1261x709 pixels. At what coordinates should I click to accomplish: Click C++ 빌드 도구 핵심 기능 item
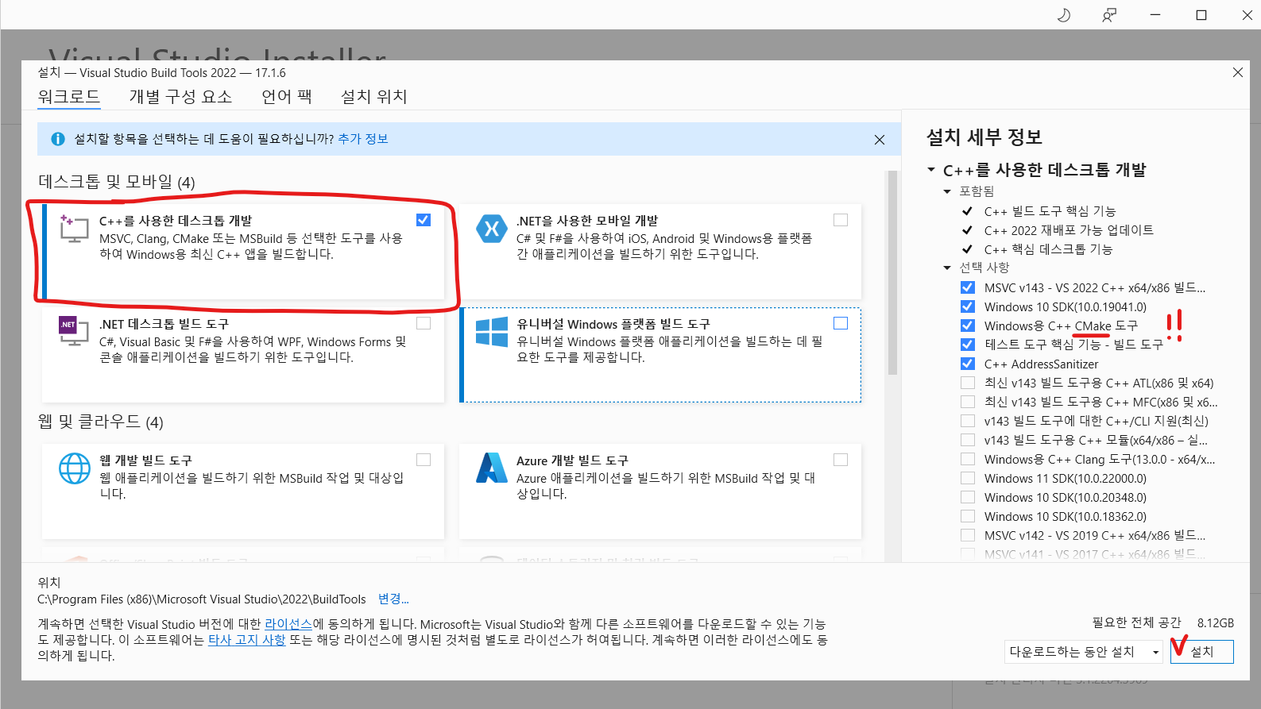pyautogui.click(x=1050, y=211)
